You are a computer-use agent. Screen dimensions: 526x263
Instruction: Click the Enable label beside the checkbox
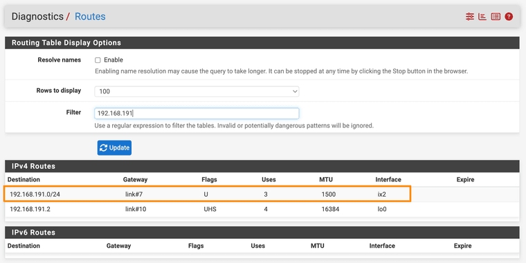(x=114, y=60)
